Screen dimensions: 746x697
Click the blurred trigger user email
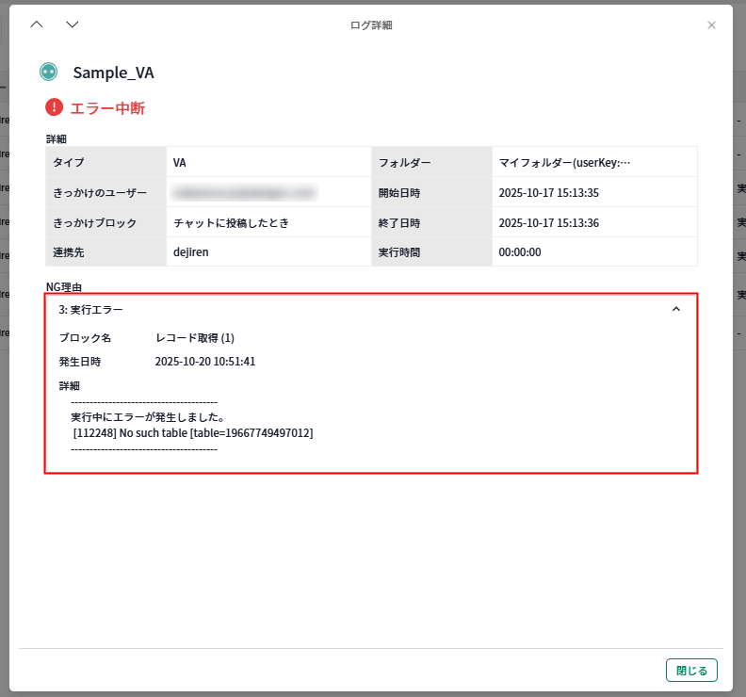click(244, 192)
